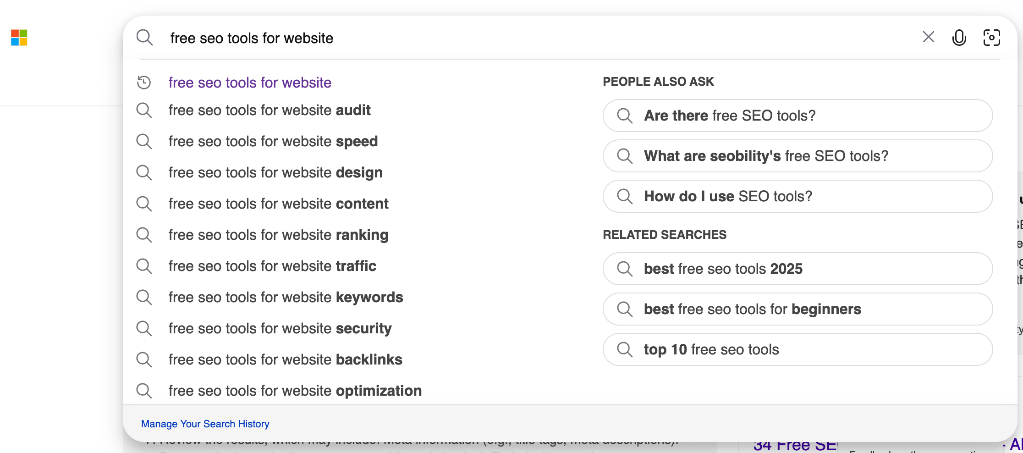Choose the 'security' search suggestion
Screen dimensions: 1023x453
coord(280,328)
